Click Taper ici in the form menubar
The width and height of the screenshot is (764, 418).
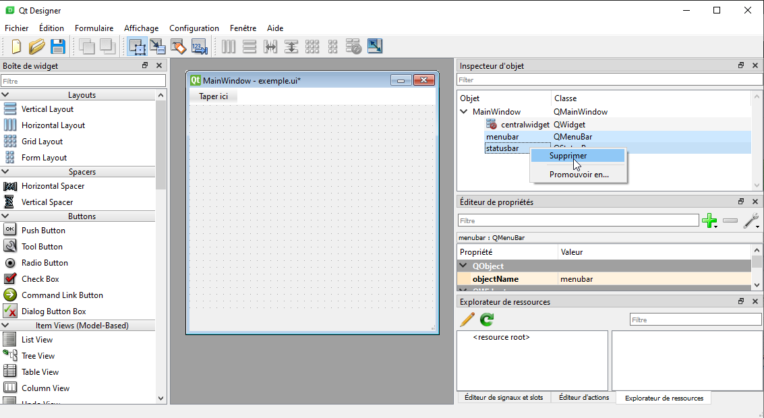pos(213,96)
